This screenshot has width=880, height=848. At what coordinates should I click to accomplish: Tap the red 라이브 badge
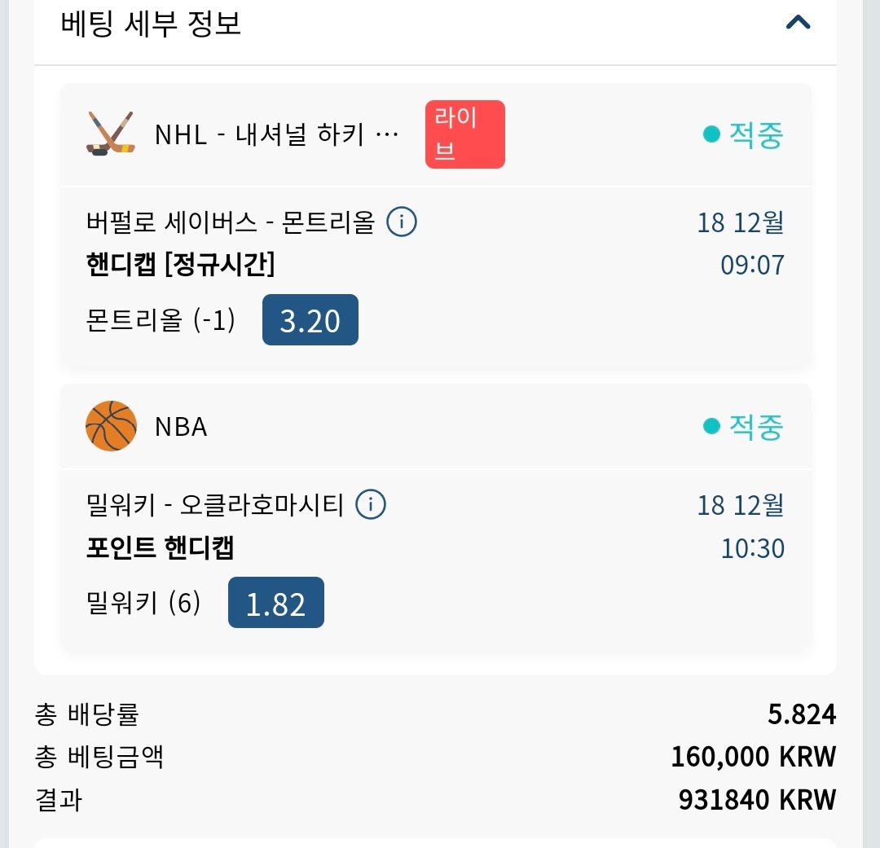tap(464, 134)
